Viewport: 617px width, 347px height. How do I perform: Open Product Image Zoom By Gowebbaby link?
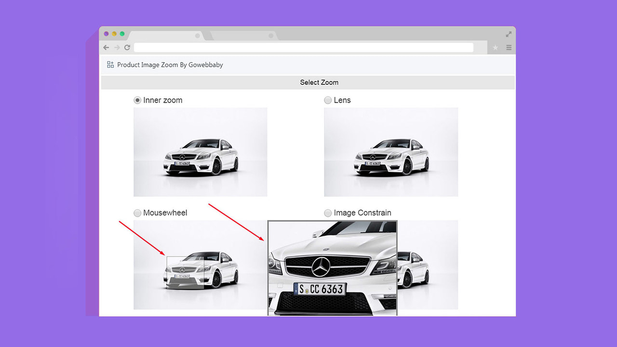pyautogui.click(x=170, y=64)
